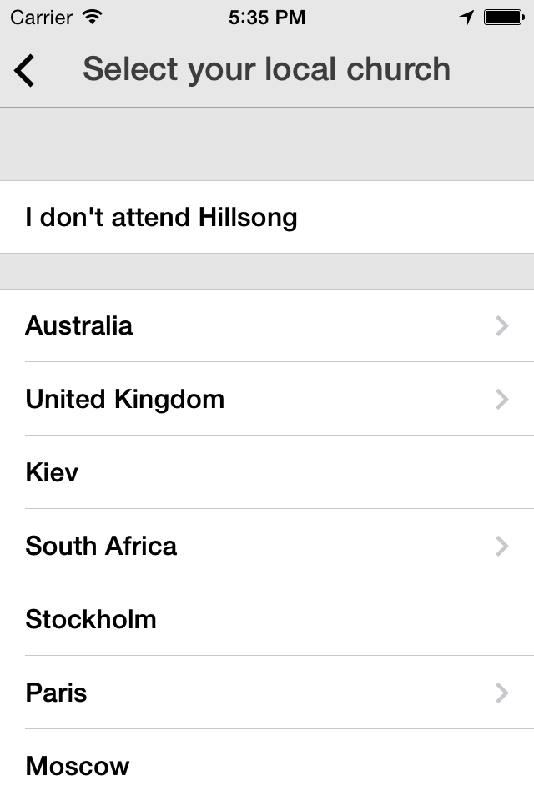
Task: Expand the United Kingdom chevron
Action: pyautogui.click(x=501, y=399)
